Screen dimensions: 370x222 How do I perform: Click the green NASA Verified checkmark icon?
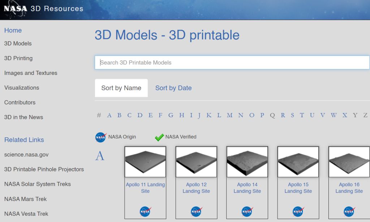pyautogui.click(x=159, y=137)
